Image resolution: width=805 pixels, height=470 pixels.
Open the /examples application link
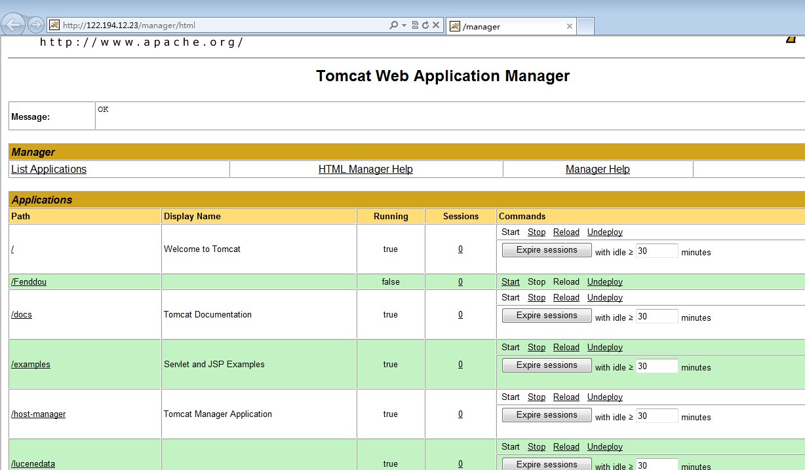pyautogui.click(x=31, y=364)
